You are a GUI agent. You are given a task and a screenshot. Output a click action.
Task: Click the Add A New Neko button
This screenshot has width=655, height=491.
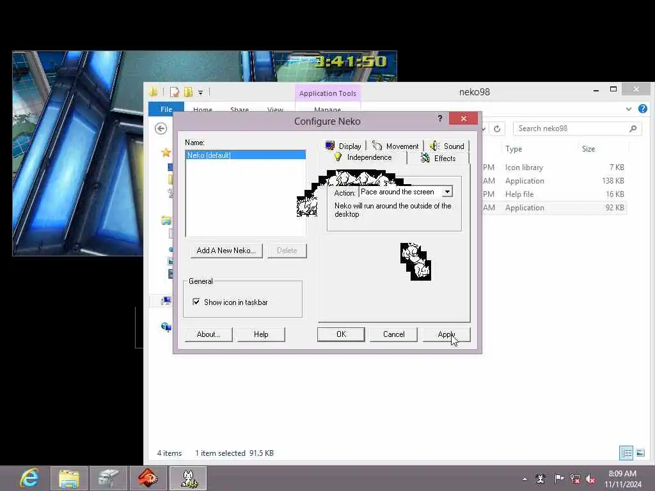click(226, 251)
